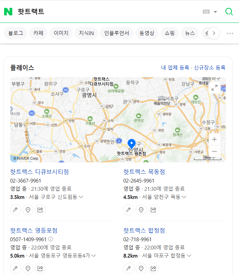The image size is (239, 275).
Task: Click the 소래산 mountain marker on map
Action: (47, 111)
